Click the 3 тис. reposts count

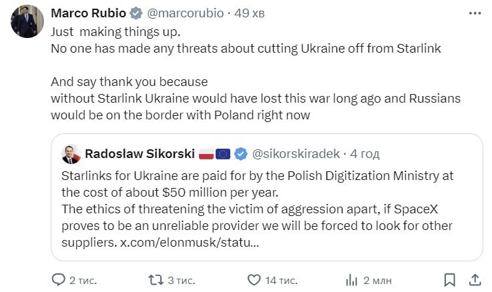(x=181, y=279)
